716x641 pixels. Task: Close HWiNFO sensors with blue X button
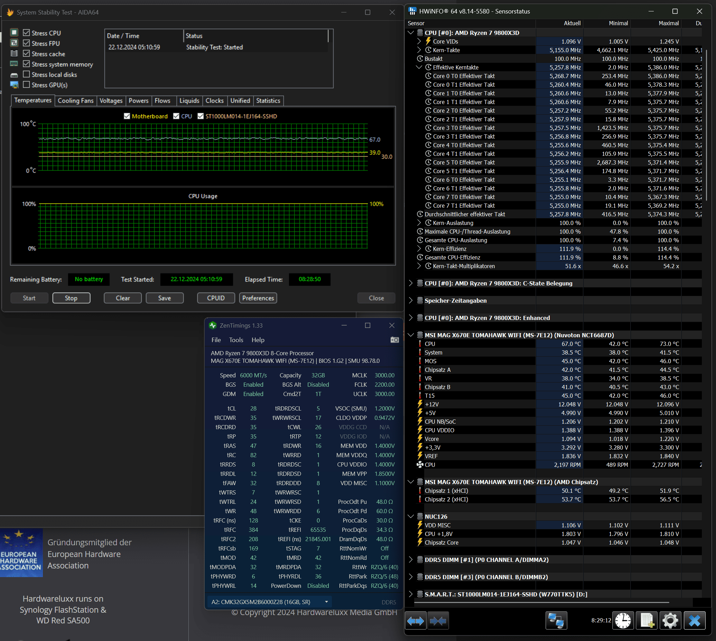click(x=695, y=621)
